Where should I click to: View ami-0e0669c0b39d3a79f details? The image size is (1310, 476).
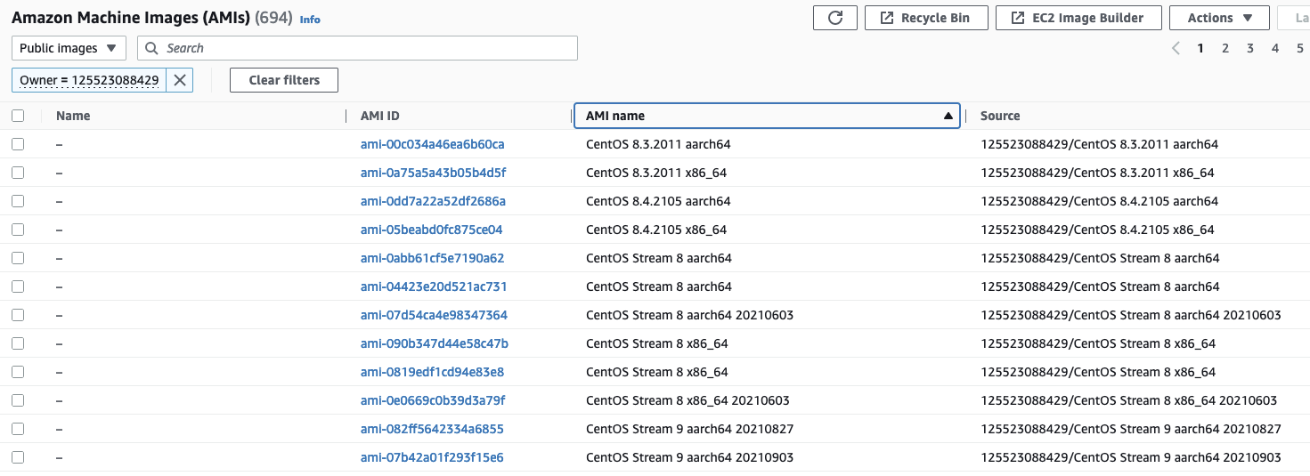click(x=433, y=400)
